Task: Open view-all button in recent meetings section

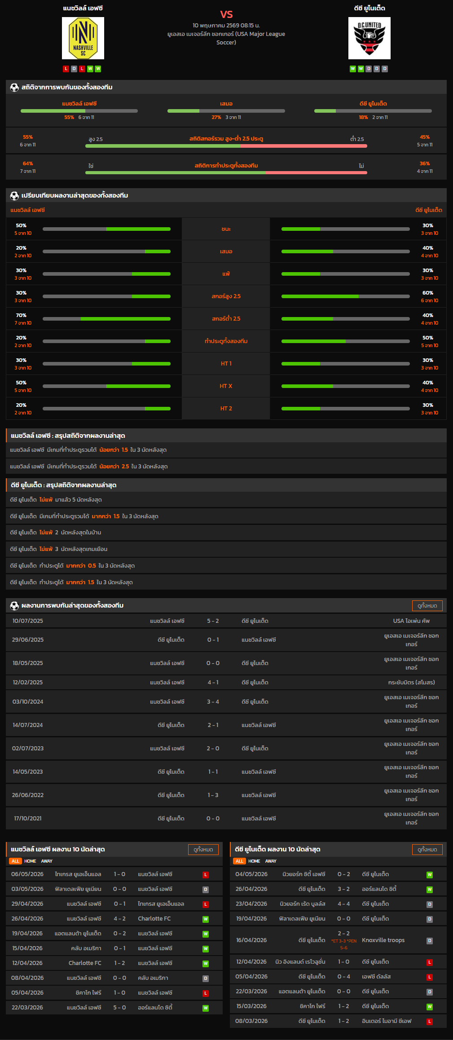Action: tap(427, 606)
